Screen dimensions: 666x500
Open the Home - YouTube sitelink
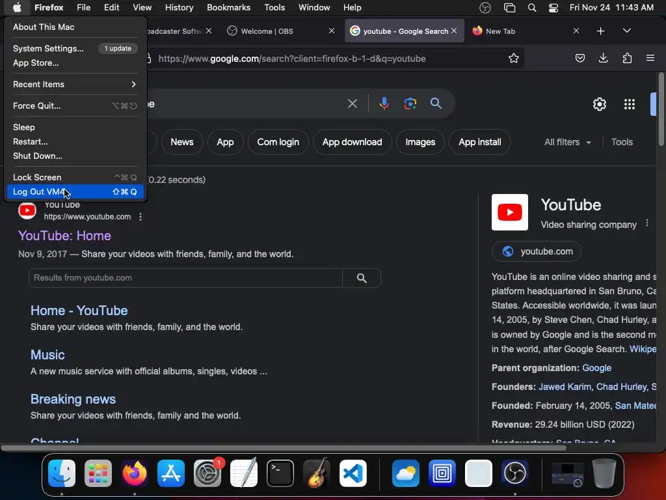pos(79,311)
